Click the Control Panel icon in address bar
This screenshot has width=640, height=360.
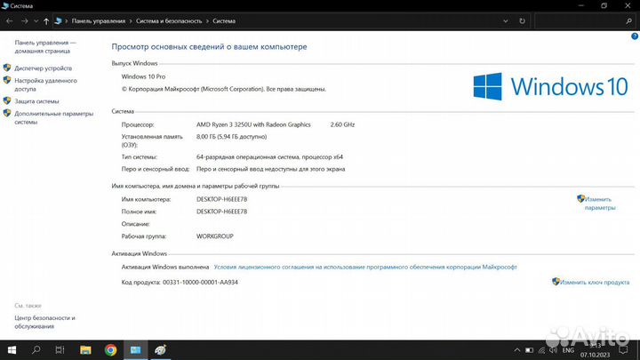tap(58, 20)
